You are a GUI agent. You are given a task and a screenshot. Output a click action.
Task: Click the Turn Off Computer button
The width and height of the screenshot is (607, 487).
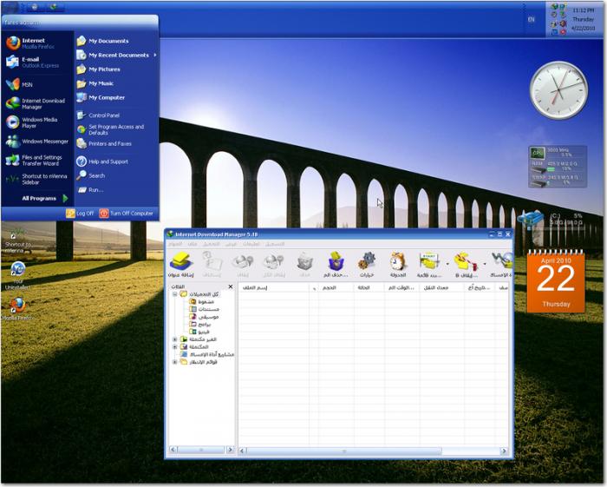coord(127,213)
